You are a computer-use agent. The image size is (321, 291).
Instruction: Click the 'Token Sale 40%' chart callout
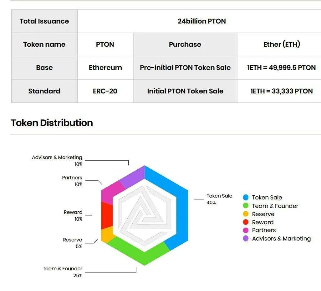219,199
